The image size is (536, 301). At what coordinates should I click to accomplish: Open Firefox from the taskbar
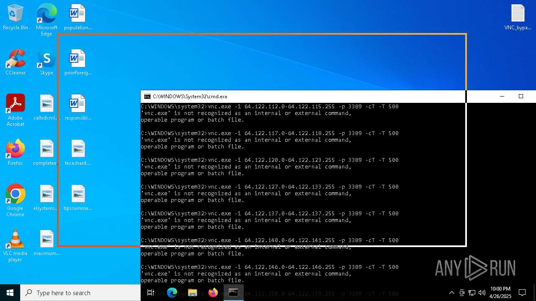[213, 293]
